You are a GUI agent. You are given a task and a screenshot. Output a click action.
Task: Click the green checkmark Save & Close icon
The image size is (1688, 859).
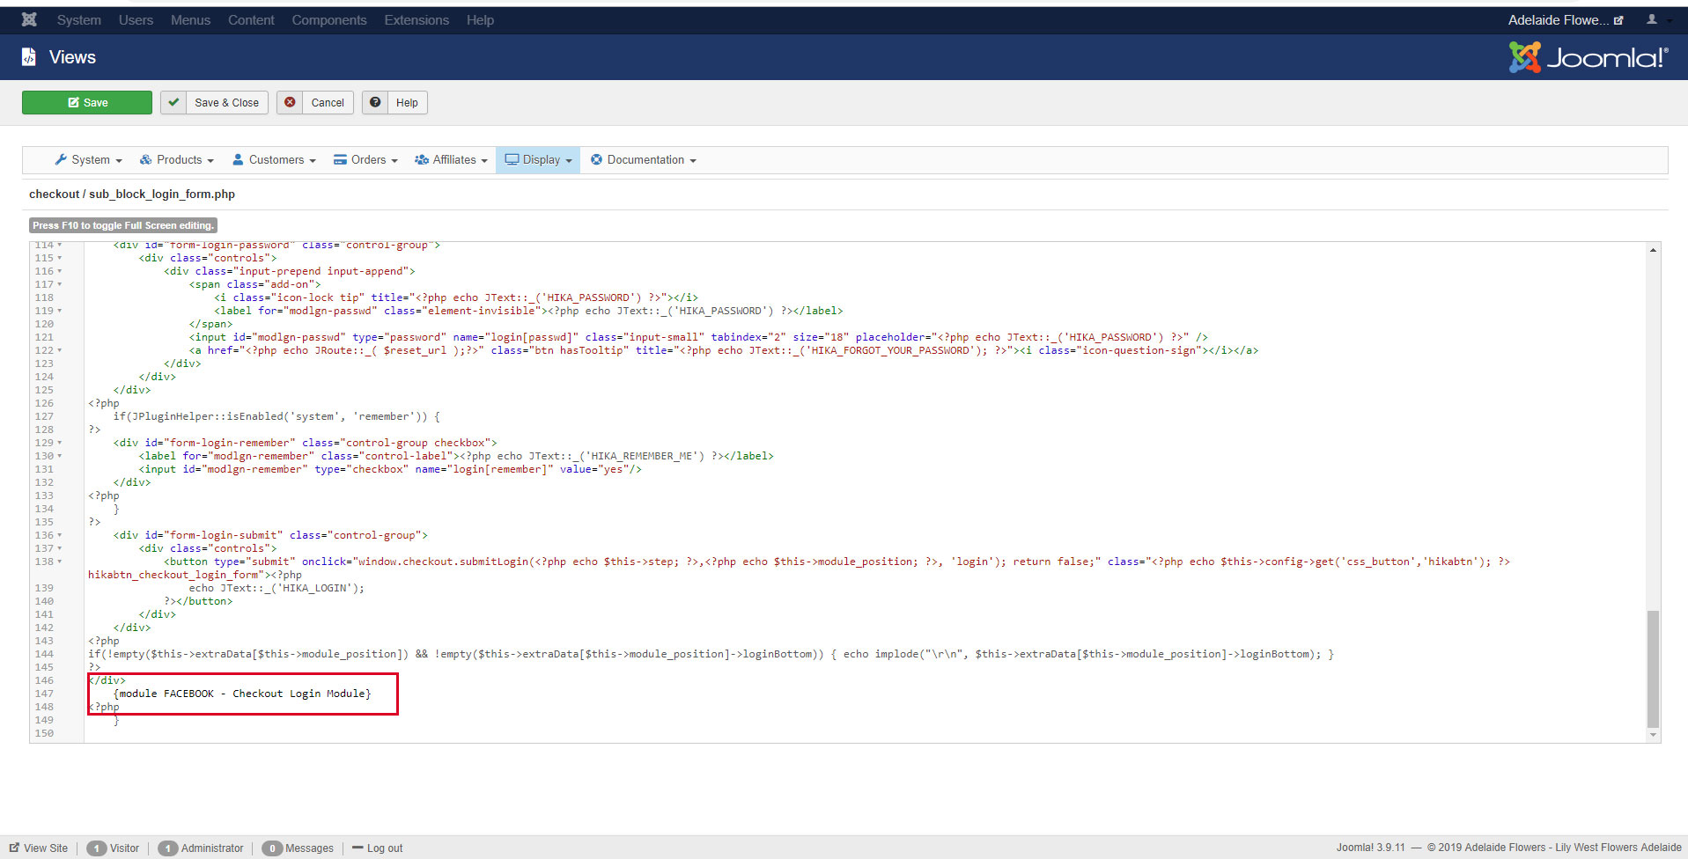pyautogui.click(x=173, y=103)
